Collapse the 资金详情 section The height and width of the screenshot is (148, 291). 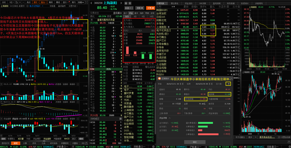(x=170, y=118)
